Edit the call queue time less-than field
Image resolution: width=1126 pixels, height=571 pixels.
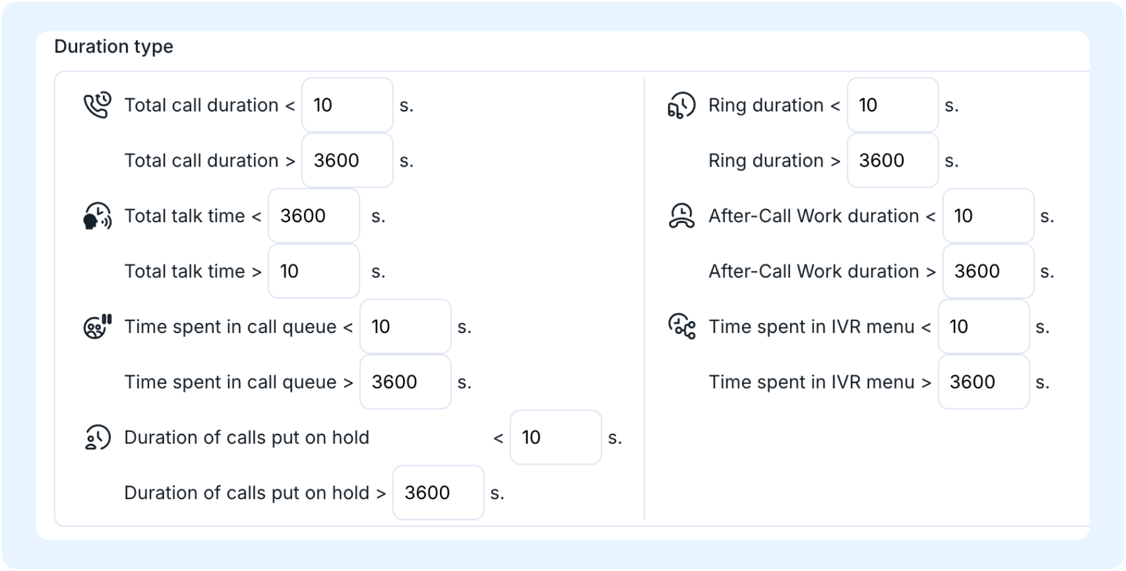coord(405,327)
